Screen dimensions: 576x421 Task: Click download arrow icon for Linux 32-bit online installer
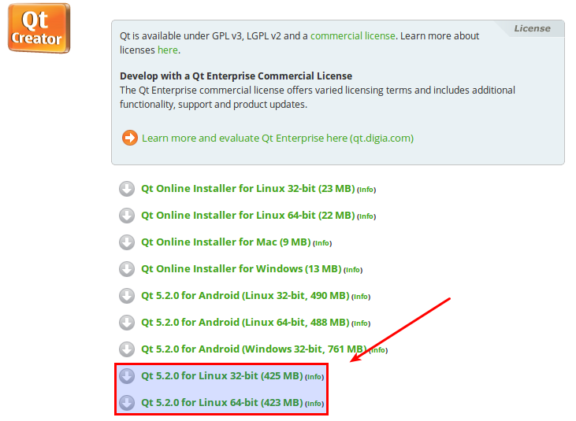pos(127,189)
